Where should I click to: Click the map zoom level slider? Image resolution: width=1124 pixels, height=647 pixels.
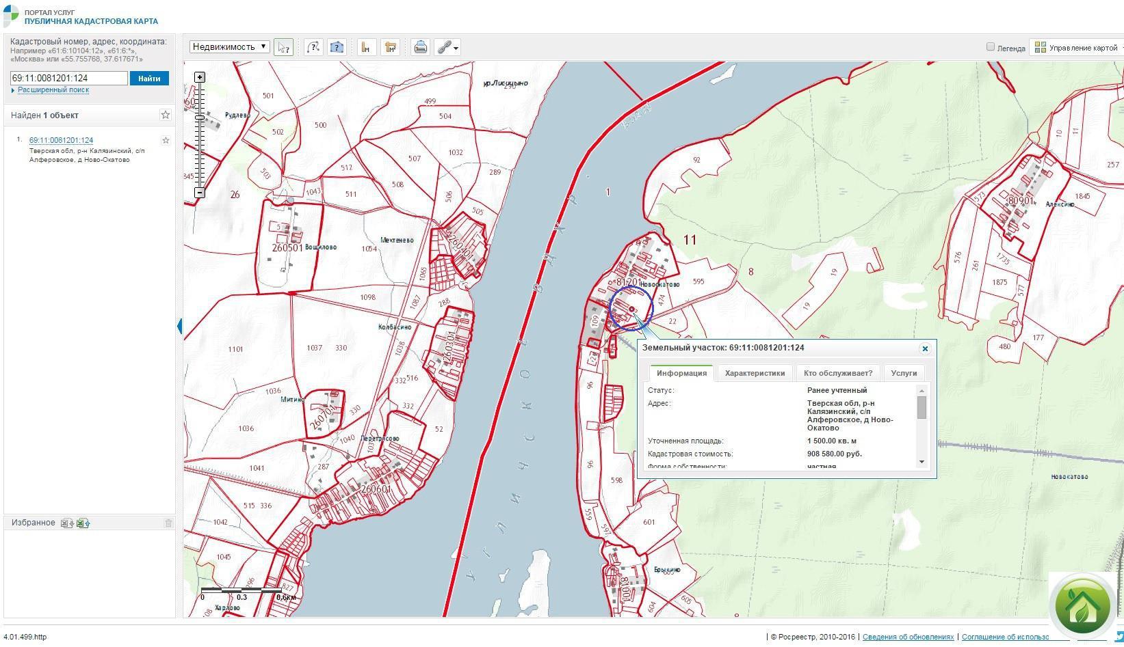[199, 118]
